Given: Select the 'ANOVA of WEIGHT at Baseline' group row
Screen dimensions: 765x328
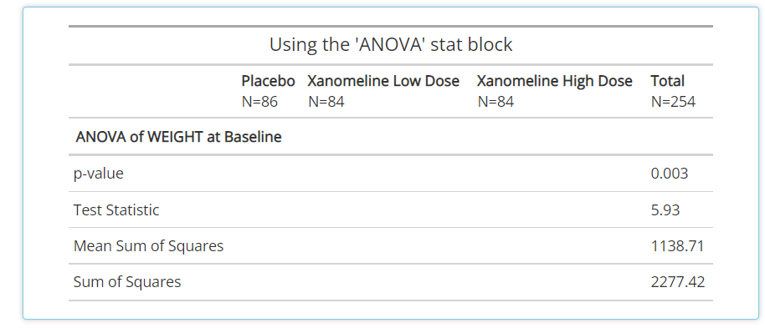Looking at the screenshot, I should click(391, 137).
